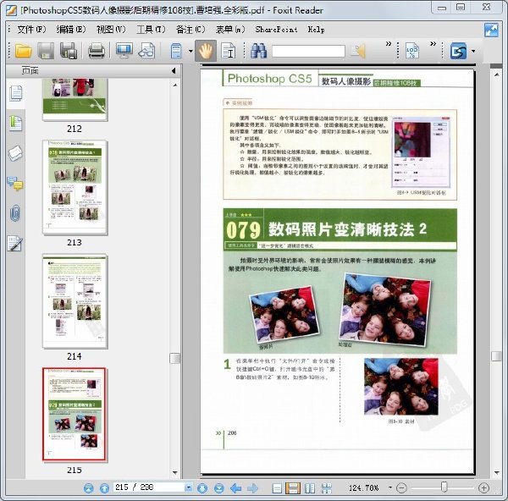
Task: Click the blue full-screen toggle icon
Action: coord(491,30)
